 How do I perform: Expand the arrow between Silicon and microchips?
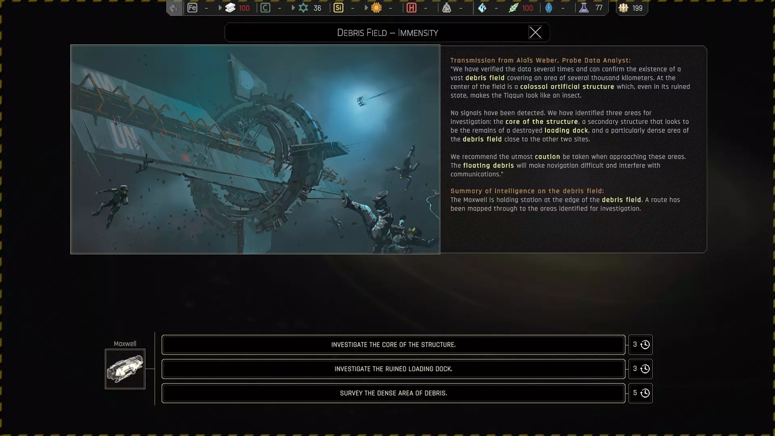(366, 8)
